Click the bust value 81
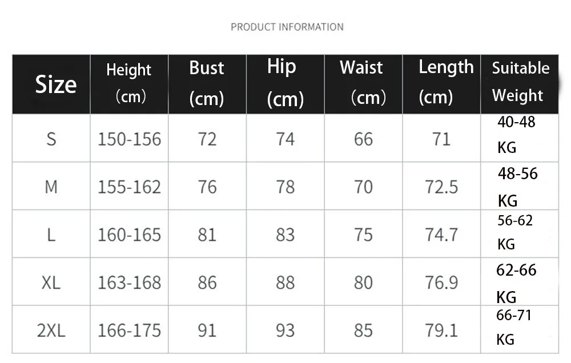Viewport: 571px width, 363px height. click(x=207, y=235)
